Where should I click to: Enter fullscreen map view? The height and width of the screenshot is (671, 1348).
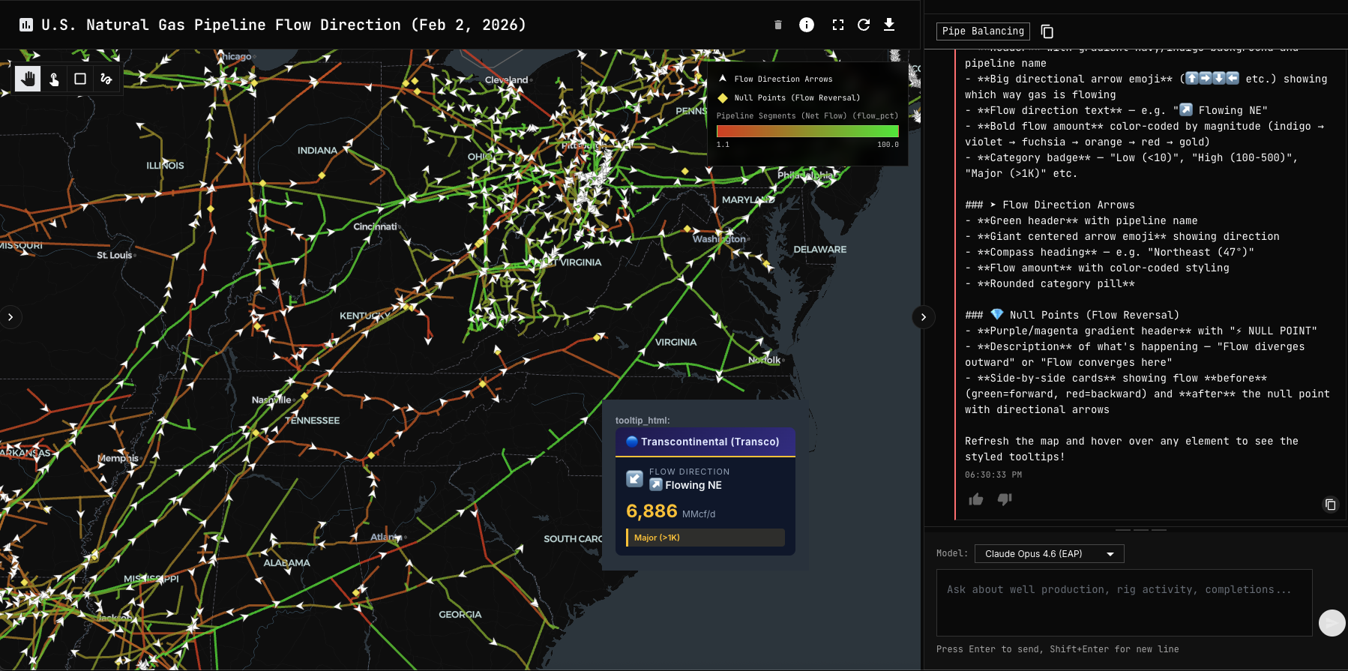pyautogui.click(x=838, y=25)
